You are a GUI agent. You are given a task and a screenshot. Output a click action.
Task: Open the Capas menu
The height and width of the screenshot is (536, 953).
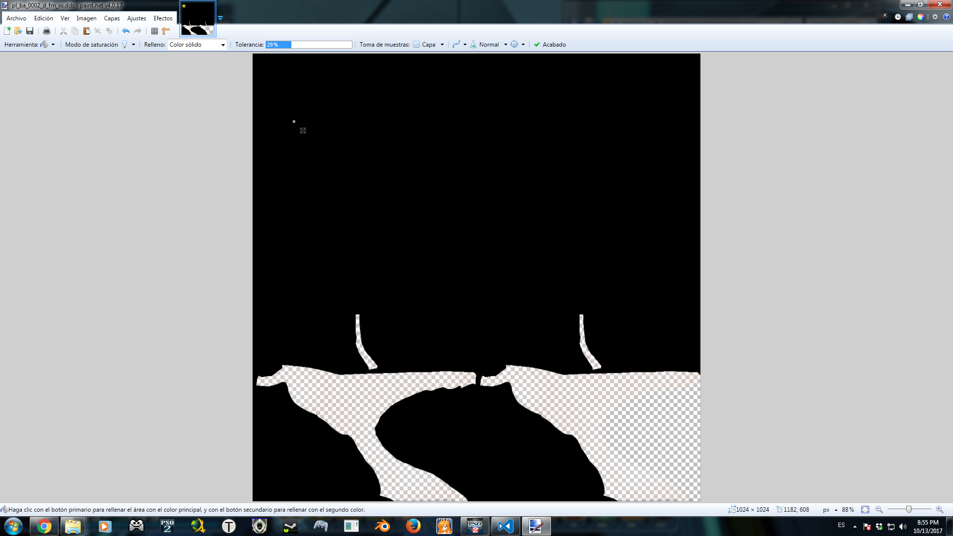point(112,18)
